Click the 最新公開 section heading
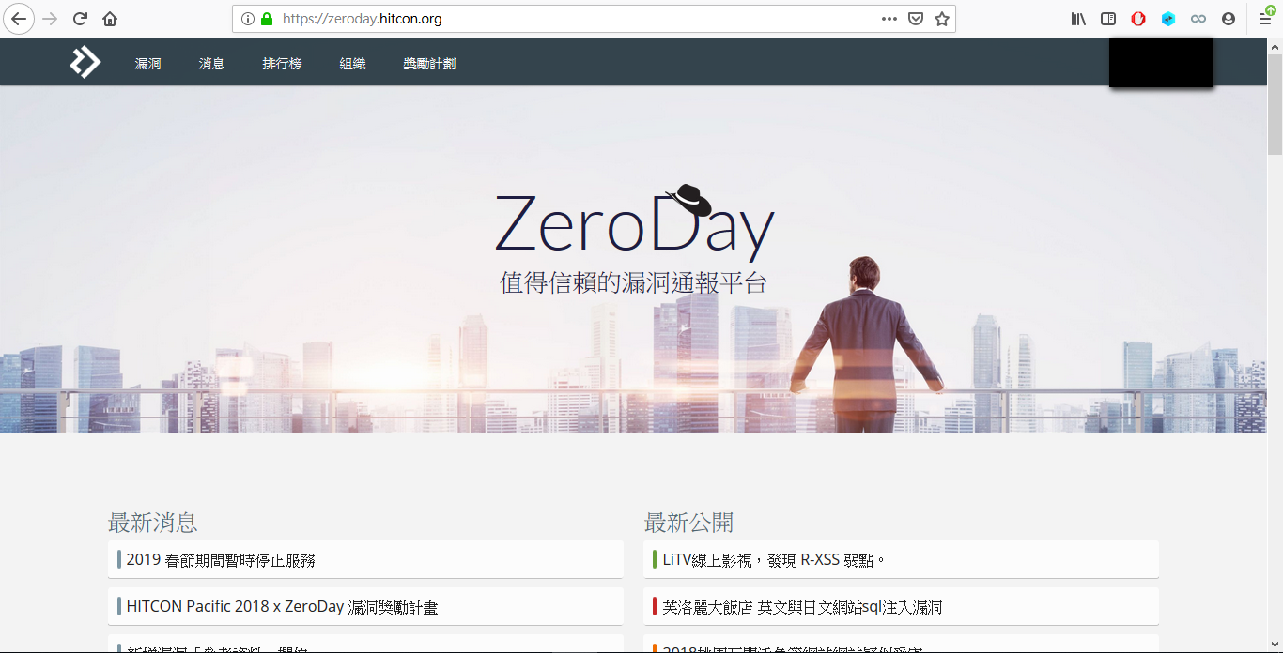1283x653 pixels. point(688,523)
